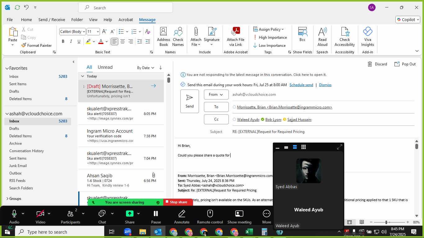Click Schedule send link
424x238 pixels.
(x=301, y=85)
